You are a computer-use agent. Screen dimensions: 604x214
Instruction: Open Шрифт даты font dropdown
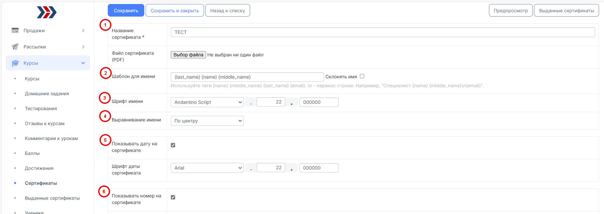(x=207, y=168)
